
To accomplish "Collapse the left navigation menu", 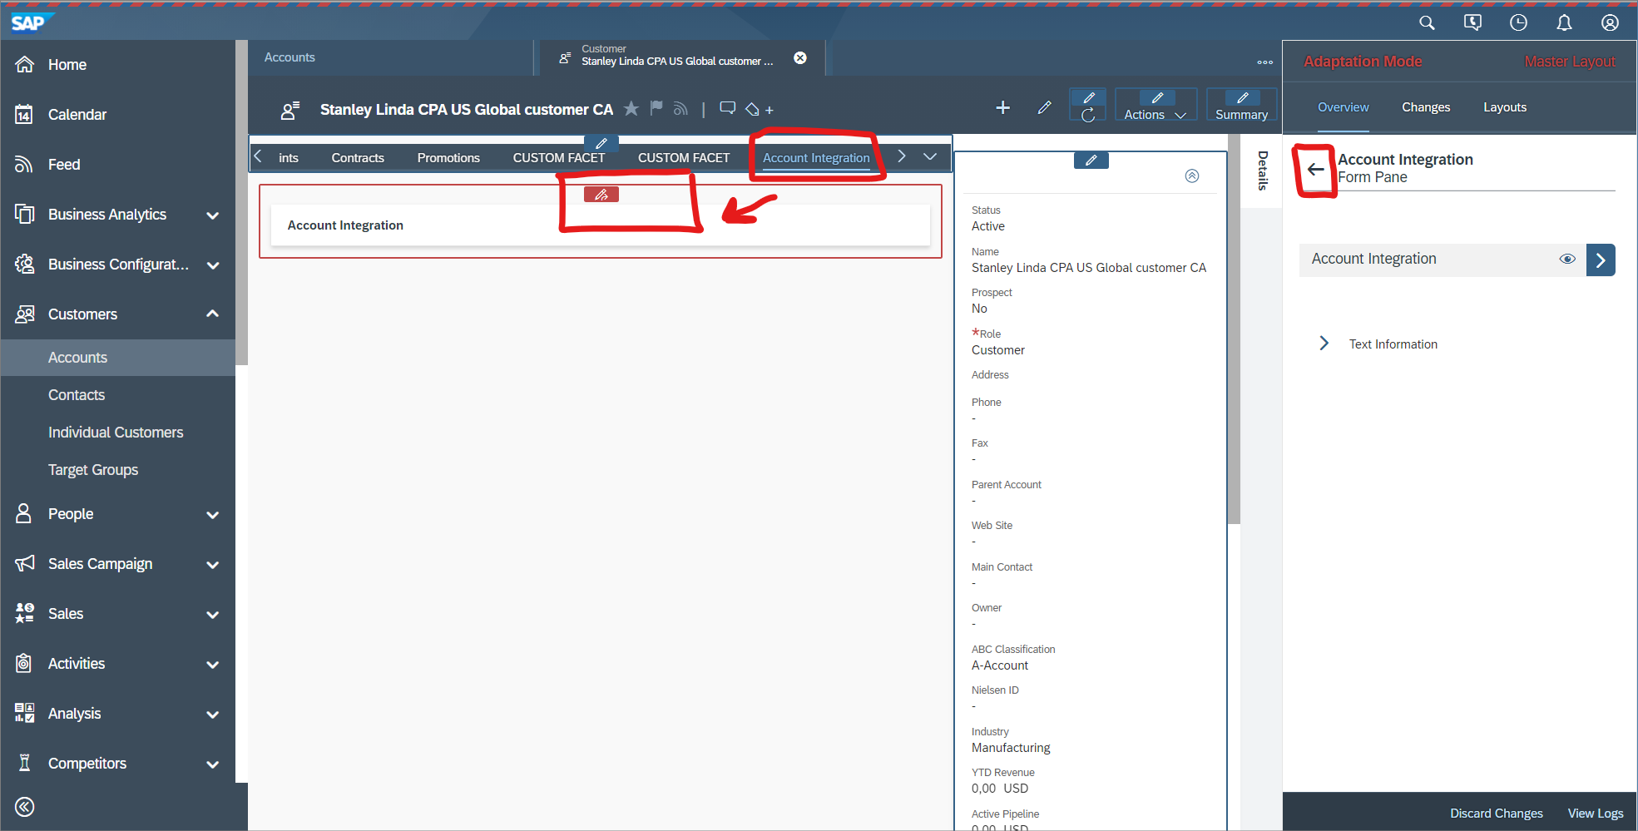I will [25, 806].
